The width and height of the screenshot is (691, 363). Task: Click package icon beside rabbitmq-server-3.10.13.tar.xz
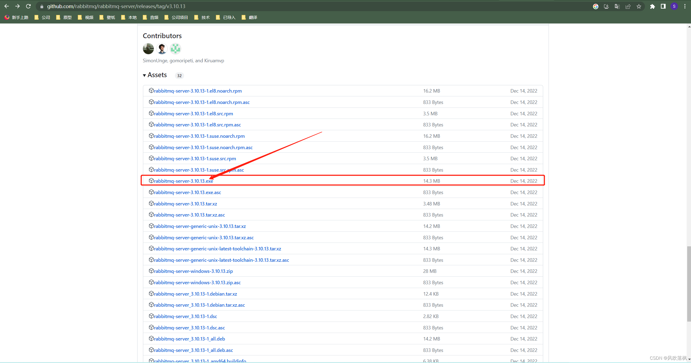[151, 203]
